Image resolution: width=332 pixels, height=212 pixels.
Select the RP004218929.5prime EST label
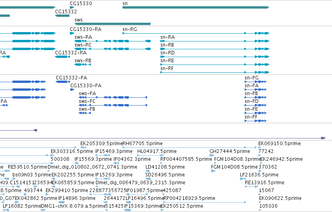coord(189,199)
